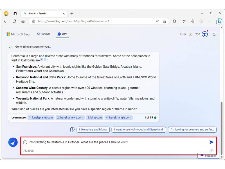The width and height of the screenshot is (225, 169).
Task: Open Rewards points showing 230
Action: pyautogui.click(x=198, y=34)
